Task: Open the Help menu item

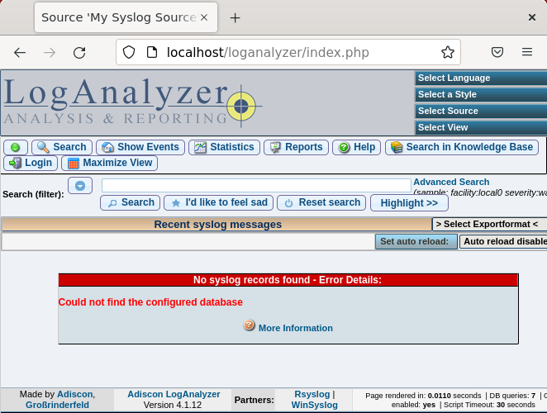Action: (356, 147)
